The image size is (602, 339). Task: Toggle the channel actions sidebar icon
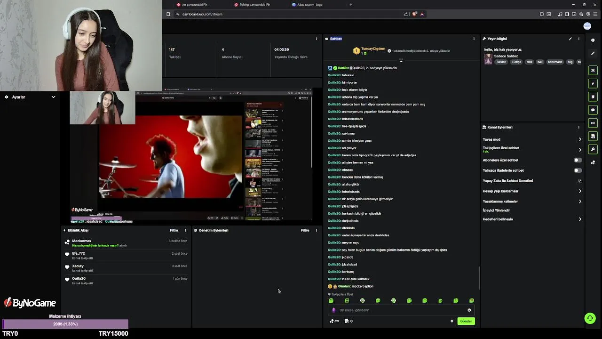(593, 136)
